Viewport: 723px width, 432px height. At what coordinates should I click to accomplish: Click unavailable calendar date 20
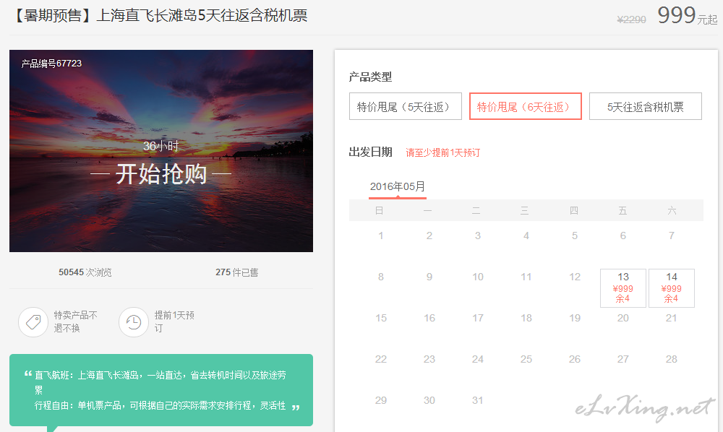click(623, 318)
